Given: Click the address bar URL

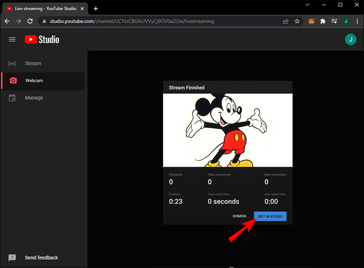Looking at the screenshot, I should tap(132, 21).
